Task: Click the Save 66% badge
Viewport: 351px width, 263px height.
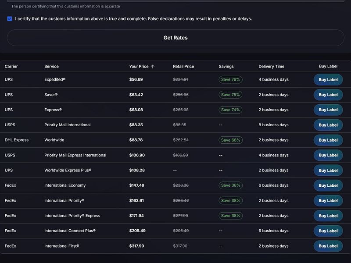Action: click(231, 140)
